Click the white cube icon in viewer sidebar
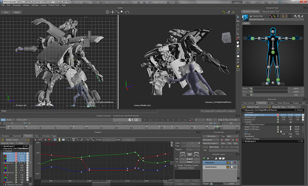 [238, 43]
